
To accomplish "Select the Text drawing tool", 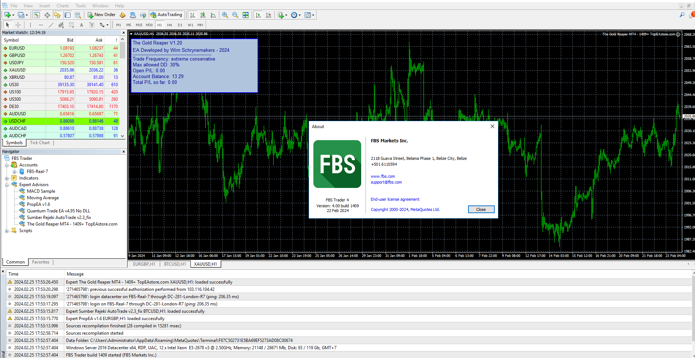I will [81, 25].
